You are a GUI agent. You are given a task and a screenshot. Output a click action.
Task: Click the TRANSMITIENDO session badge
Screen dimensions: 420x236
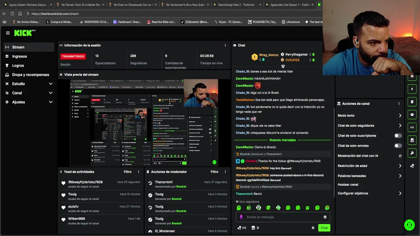(73, 56)
